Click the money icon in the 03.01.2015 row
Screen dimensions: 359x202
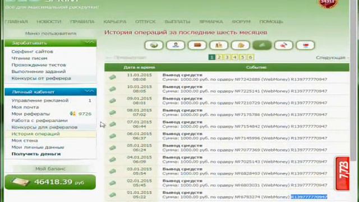click(x=112, y=171)
